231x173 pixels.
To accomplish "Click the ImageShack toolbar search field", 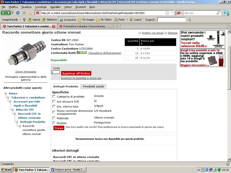I will (x=172, y=20).
